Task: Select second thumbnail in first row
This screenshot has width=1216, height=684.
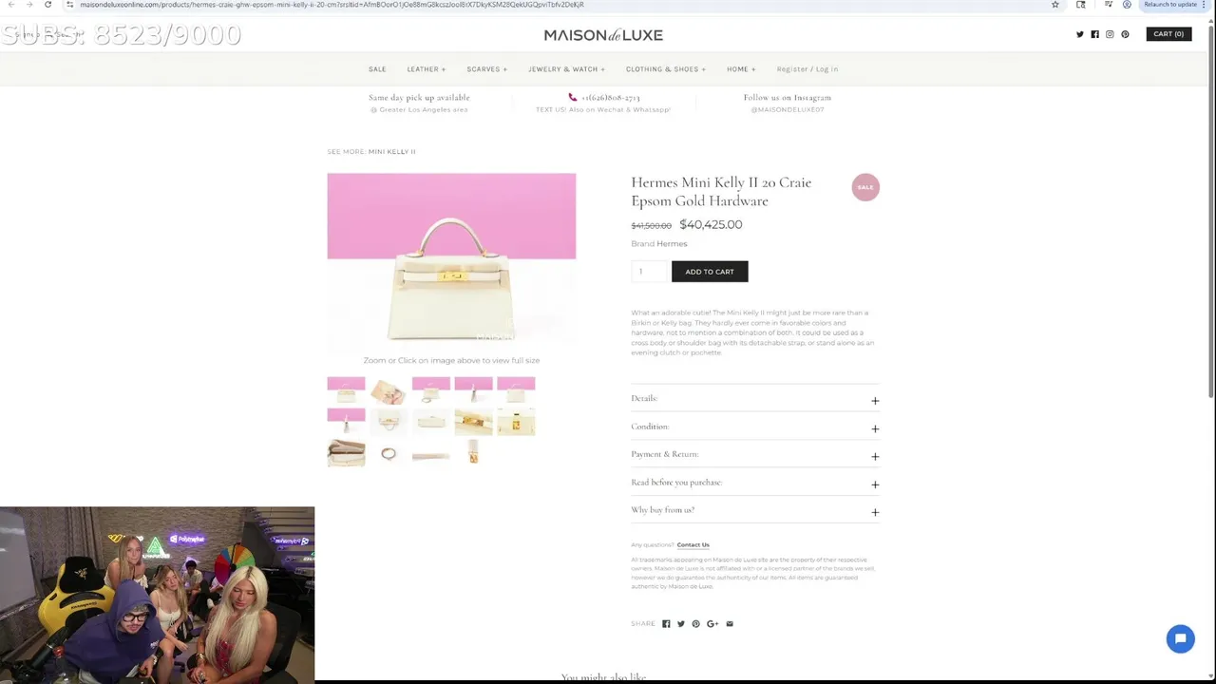Action: pyautogui.click(x=389, y=390)
